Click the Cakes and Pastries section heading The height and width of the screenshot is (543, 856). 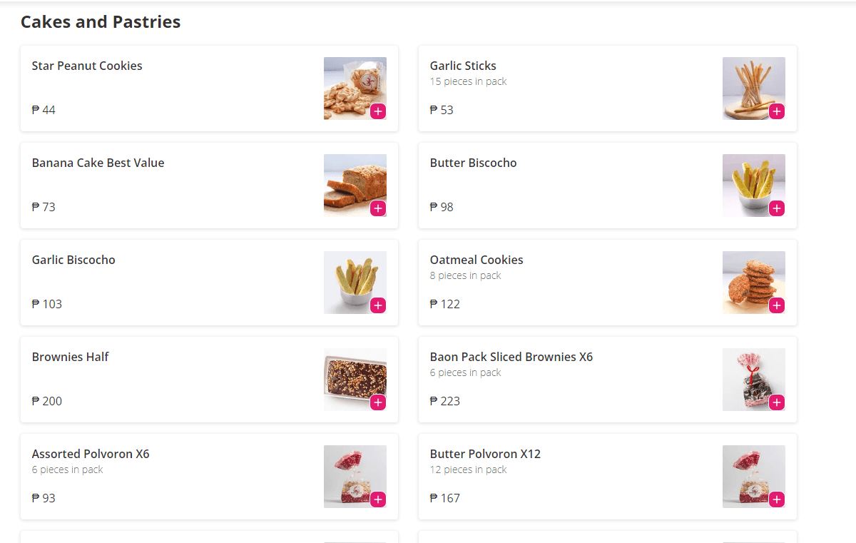tap(100, 21)
